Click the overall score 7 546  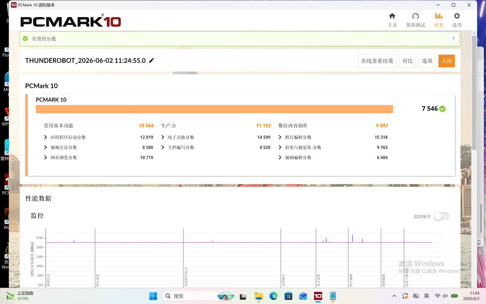(430, 109)
